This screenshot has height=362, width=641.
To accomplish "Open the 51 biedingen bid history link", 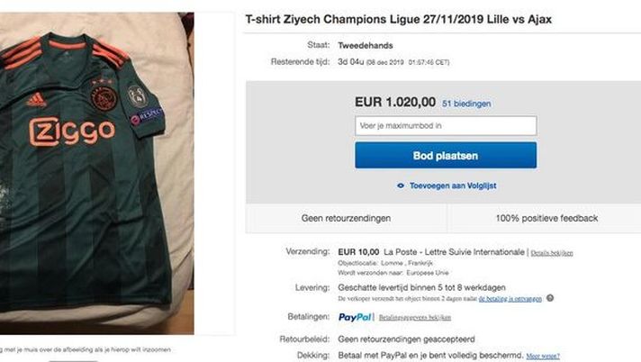I will click(466, 104).
